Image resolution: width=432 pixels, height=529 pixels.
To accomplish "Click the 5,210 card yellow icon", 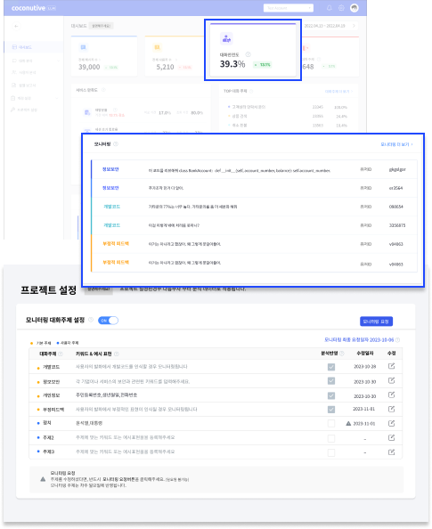I will coord(157,47).
